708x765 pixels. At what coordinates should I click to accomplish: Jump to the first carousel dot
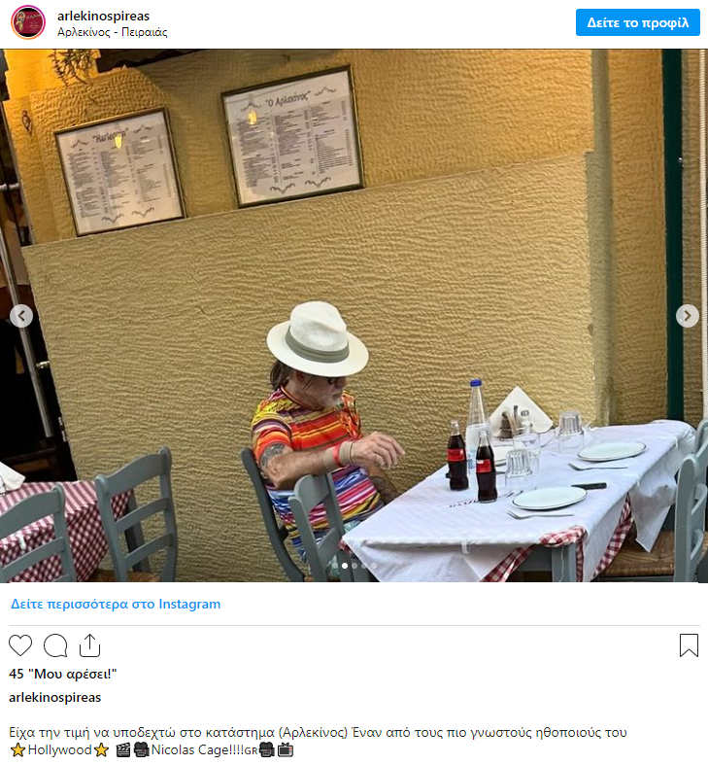[335, 566]
